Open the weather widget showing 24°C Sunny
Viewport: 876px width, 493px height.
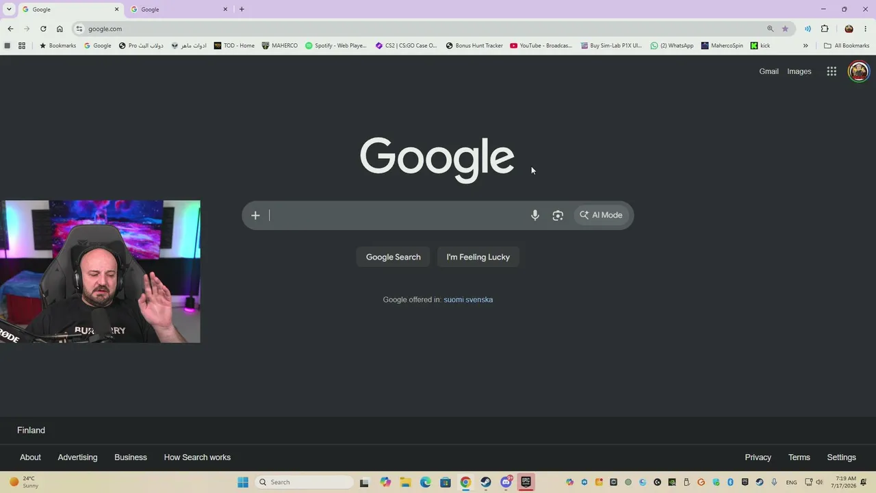(x=24, y=482)
